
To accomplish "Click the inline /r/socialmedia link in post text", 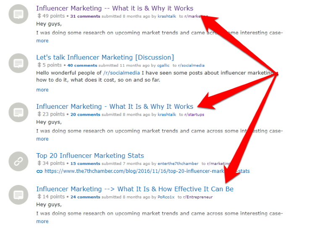I will tap(121, 73).
